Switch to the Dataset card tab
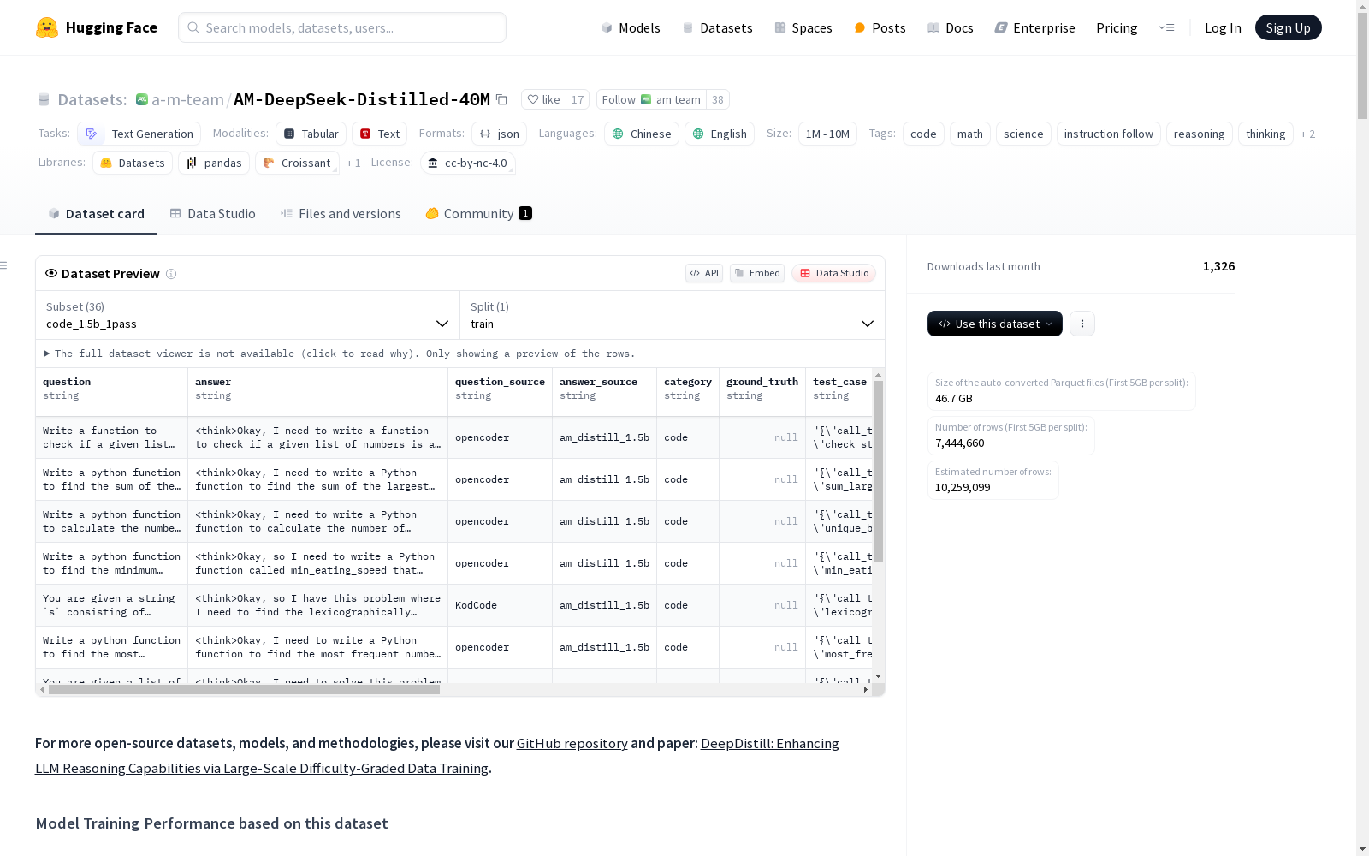1369x856 pixels. [96, 214]
